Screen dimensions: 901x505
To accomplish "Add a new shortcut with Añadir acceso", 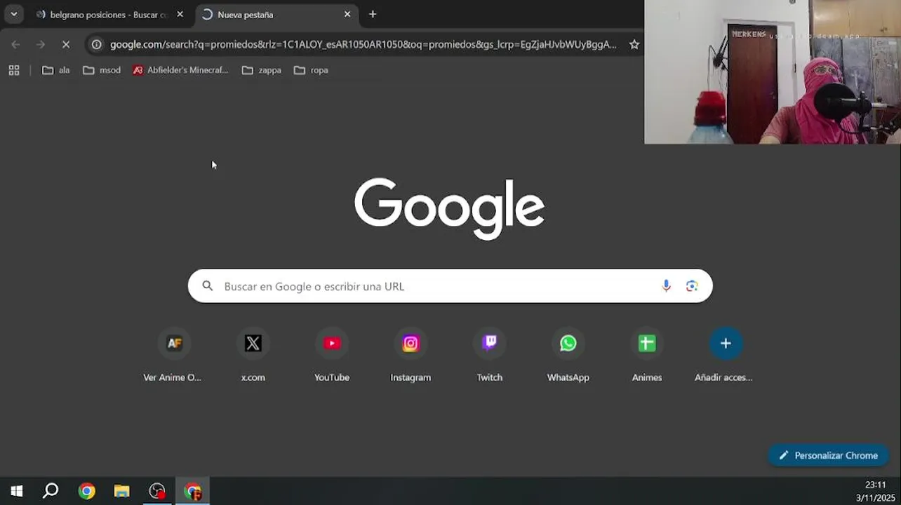I will 726,355.
